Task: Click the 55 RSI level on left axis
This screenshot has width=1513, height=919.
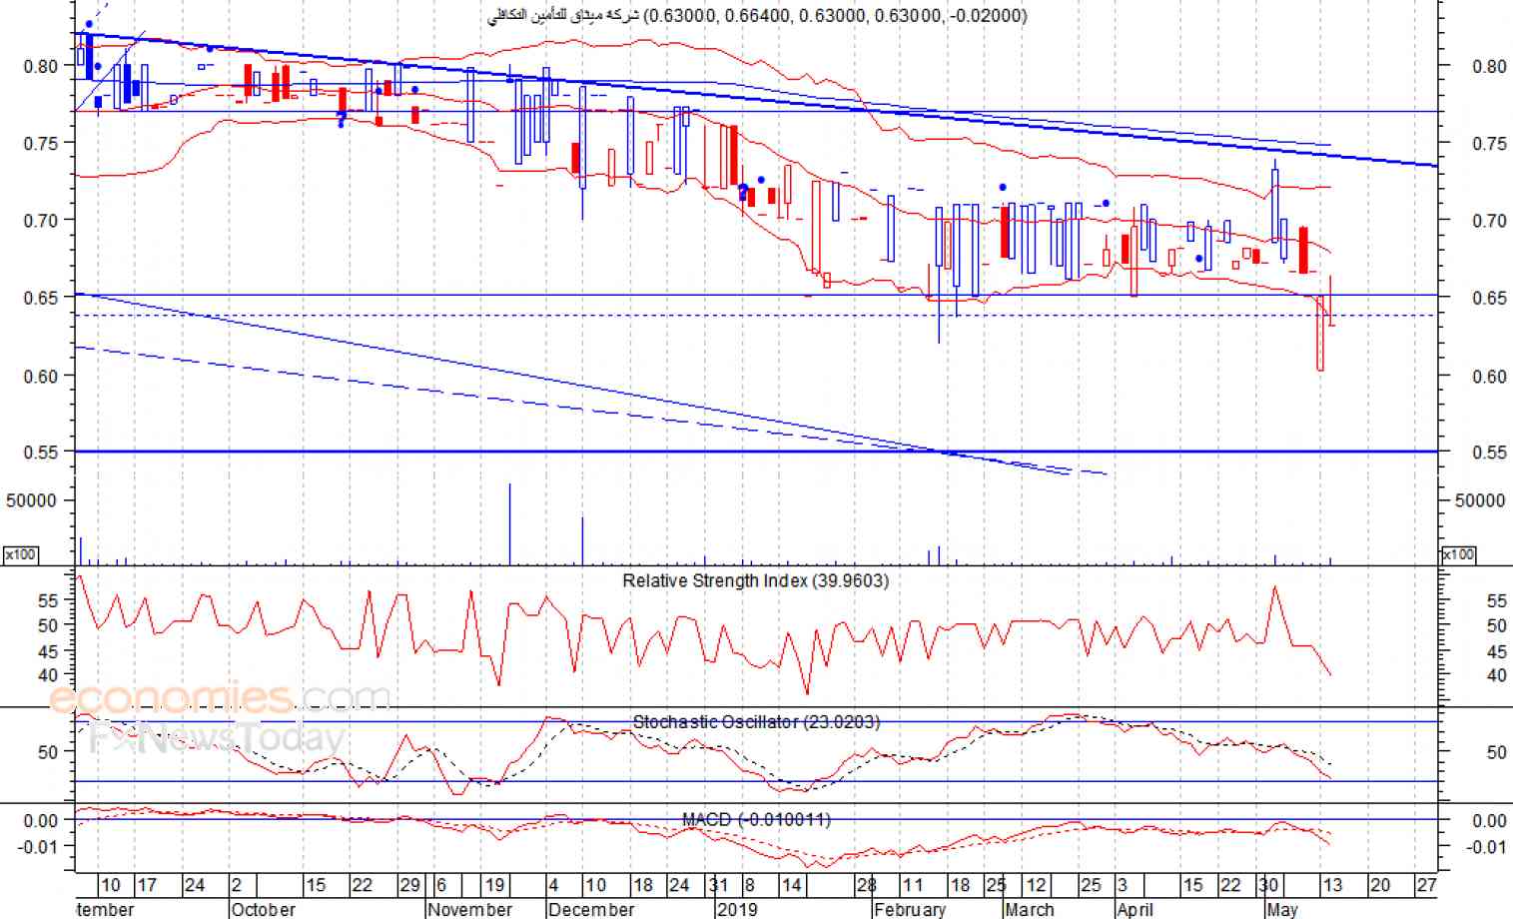Action: click(x=49, y=601)
